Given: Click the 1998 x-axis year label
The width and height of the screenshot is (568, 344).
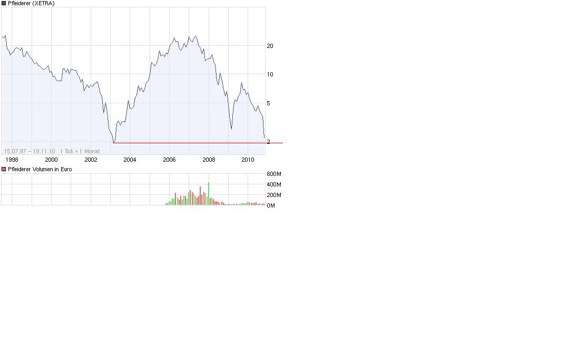Looking at the screenshot, I should tap(12, 160).
